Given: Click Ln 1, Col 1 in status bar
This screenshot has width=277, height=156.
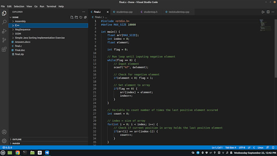Looking at the screenshot, I should (217, 147).
